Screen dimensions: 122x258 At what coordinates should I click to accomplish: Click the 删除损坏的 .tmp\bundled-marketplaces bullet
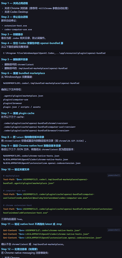click(x=36, y=68)
